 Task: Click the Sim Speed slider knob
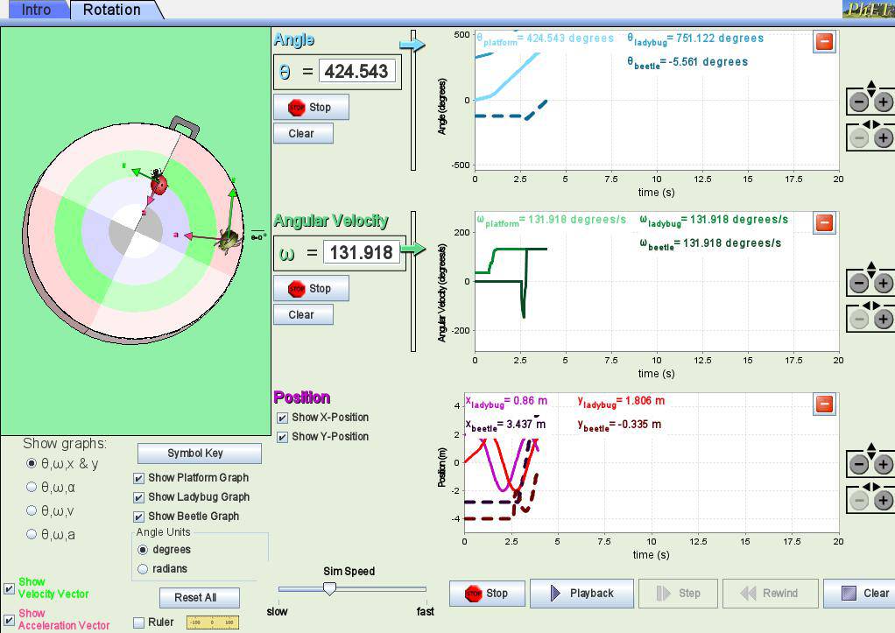point(329,589)
